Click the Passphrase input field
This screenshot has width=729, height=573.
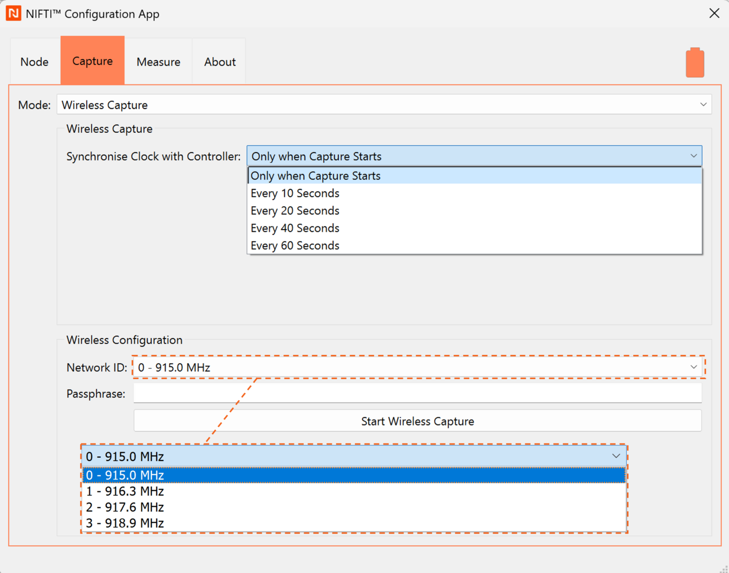(418, 393)
